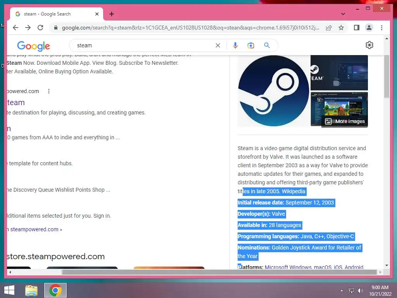
Task: Click the horizontal scroll-right arrow
Action: coord(380,272)
